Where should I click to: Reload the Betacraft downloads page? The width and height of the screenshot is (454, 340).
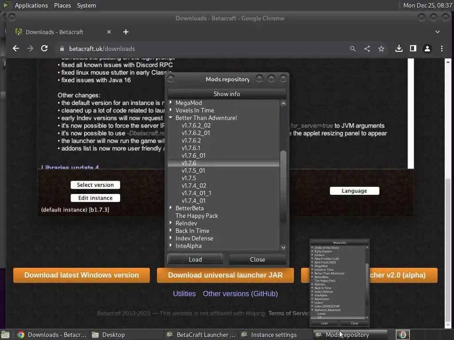click(x=44, y=49)
